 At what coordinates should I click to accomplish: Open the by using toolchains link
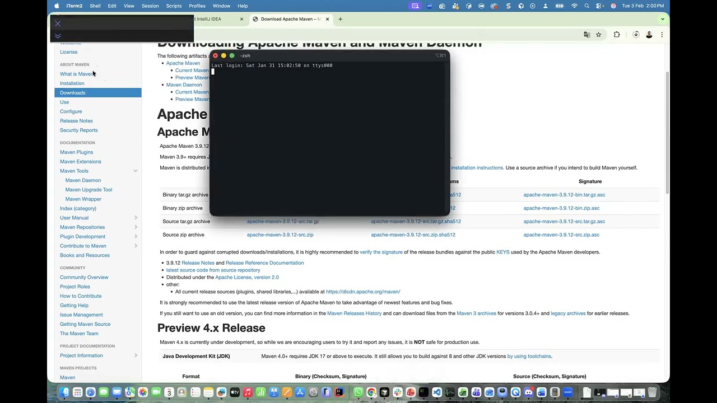[x=529, y=357]
